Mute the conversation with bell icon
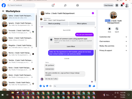This screenshot has width=132, height=99. click(x=110, y=29)
